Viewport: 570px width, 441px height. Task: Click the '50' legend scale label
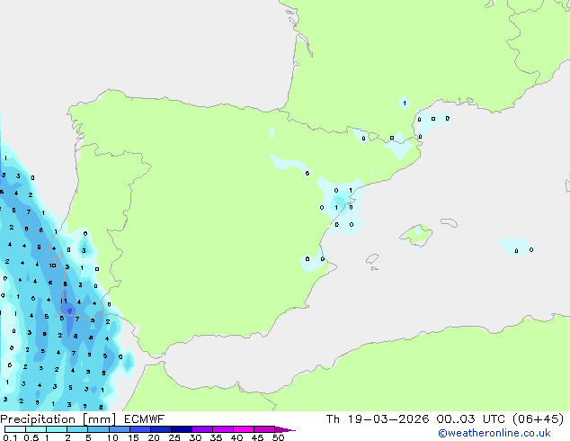(x=279, y=437)
